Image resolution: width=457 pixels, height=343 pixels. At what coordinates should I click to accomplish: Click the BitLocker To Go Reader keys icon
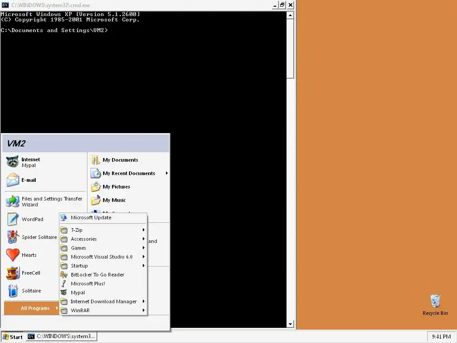pyautogui.click(x=64, y=275)
